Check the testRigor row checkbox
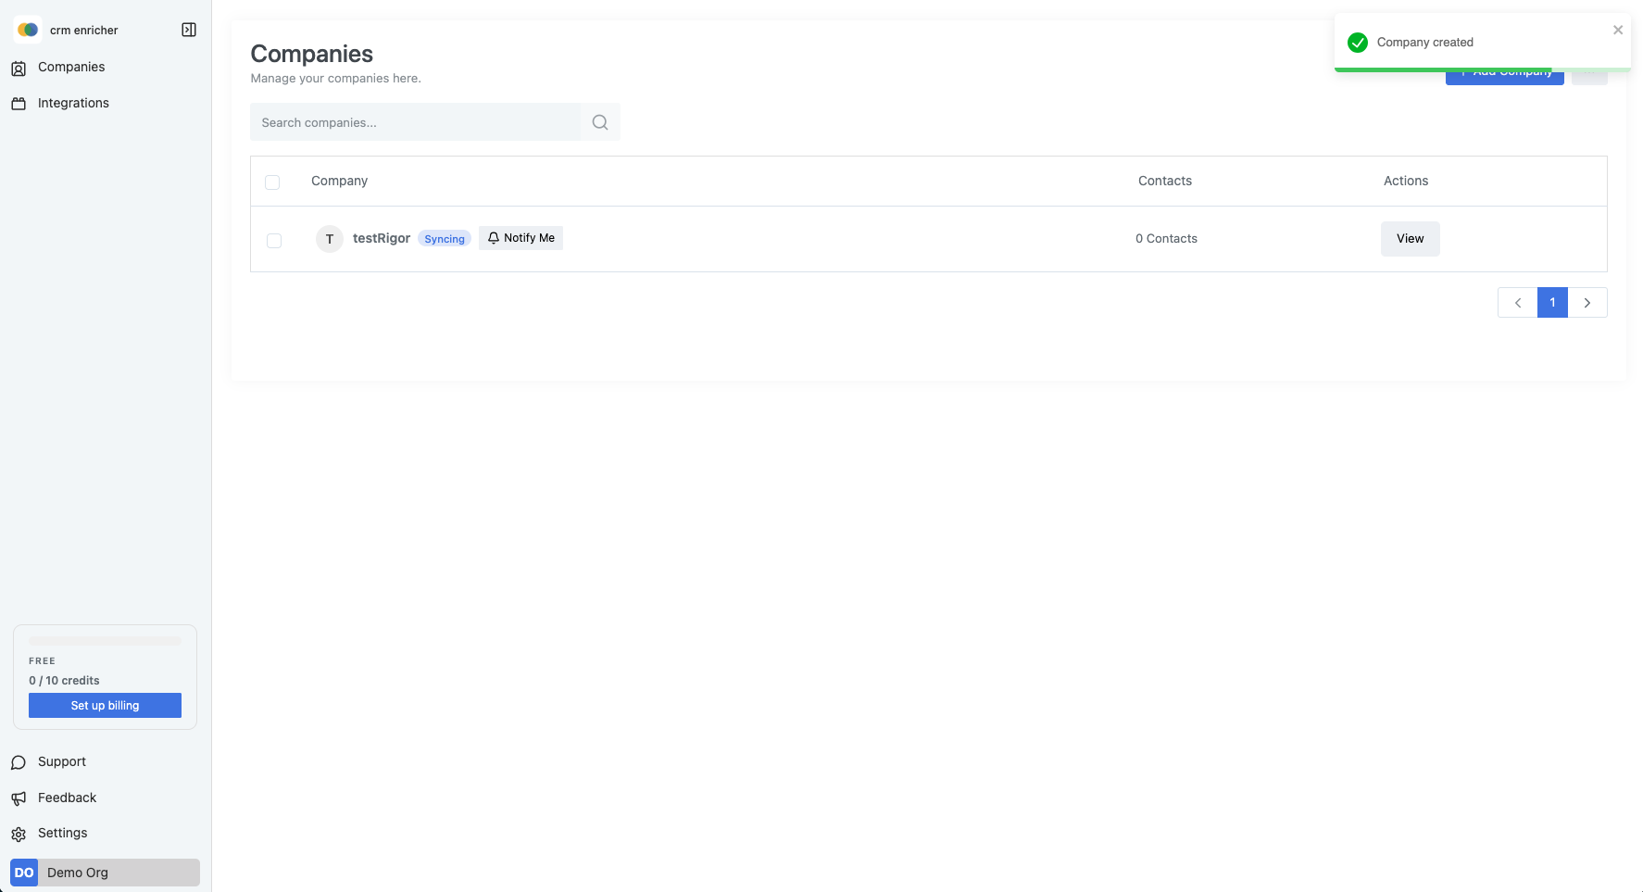 (x=274, y=241)
